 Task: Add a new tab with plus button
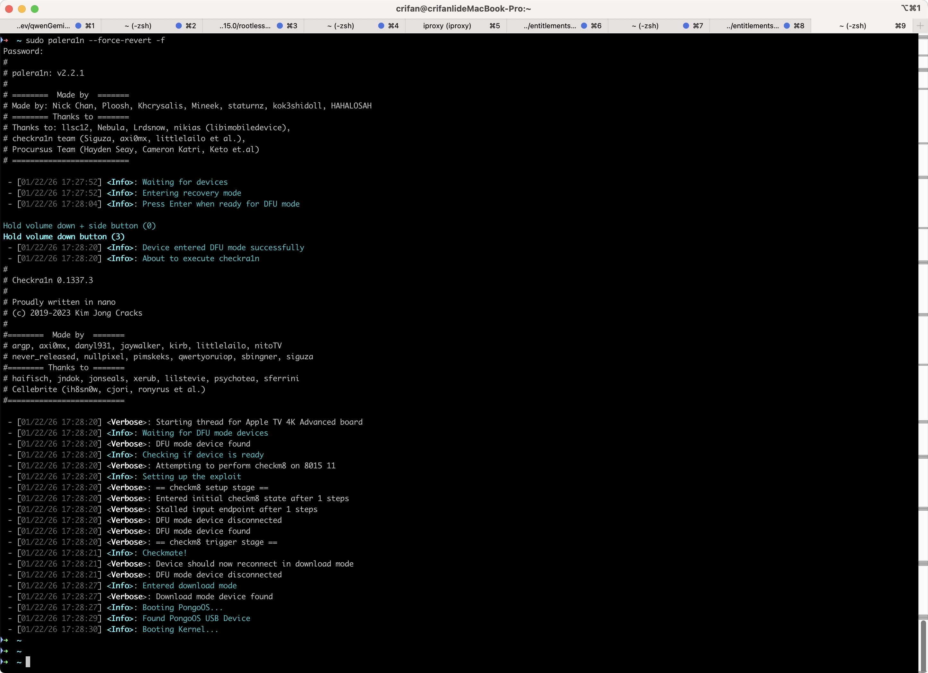[921, 26]
